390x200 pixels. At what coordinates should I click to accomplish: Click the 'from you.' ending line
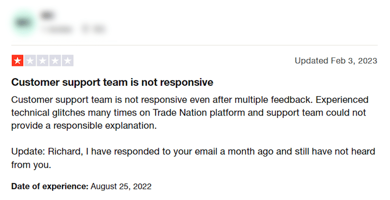(x=31, y=165)
